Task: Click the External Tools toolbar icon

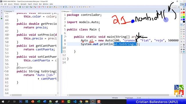Action: [35, 7]
